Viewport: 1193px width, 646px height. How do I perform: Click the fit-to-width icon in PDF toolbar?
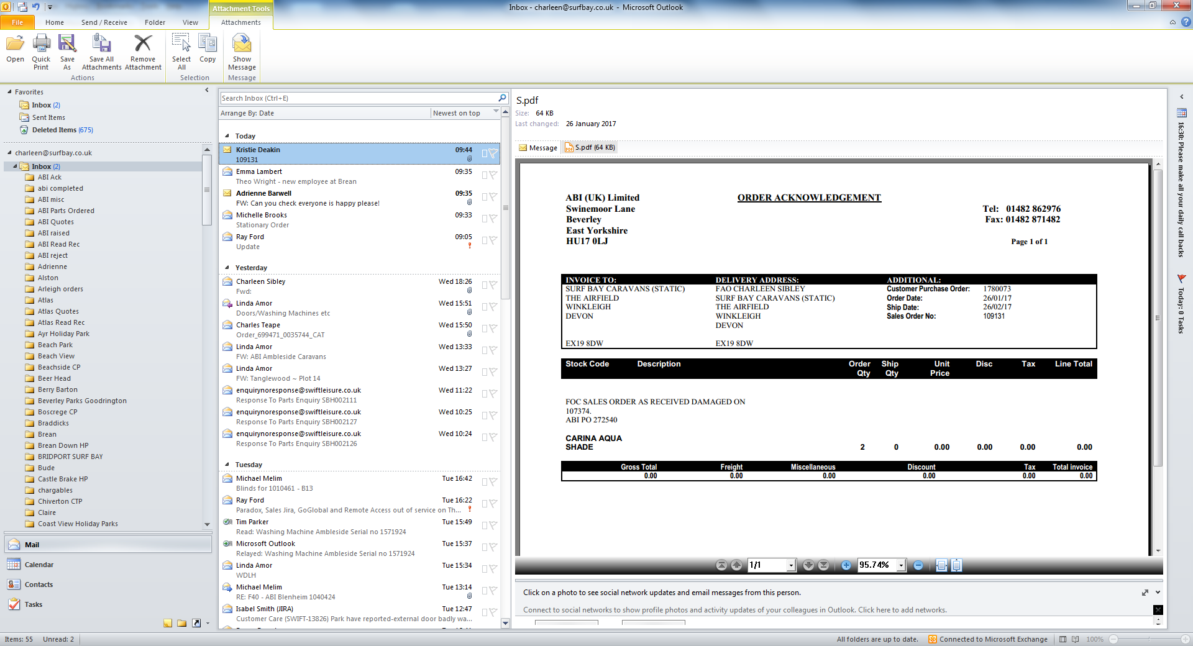(941, 565)
